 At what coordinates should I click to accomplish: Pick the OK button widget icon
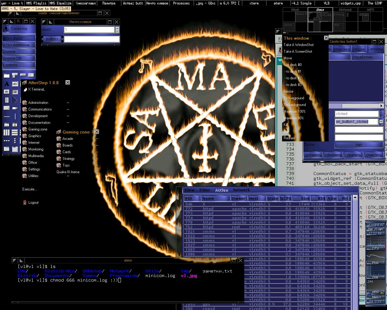(7, 92)
